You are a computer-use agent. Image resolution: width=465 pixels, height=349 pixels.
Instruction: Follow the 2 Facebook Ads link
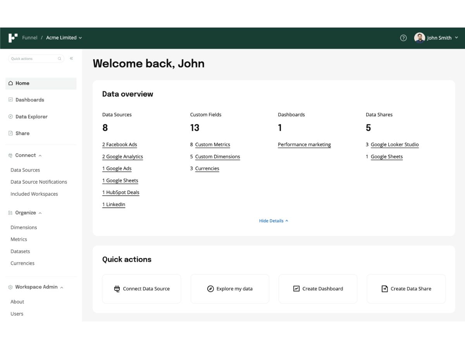[120, 145]
